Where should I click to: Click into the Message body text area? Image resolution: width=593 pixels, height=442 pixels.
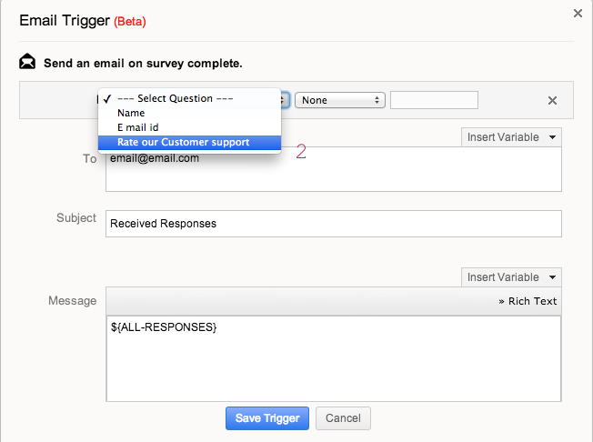(x=333, y=358)
